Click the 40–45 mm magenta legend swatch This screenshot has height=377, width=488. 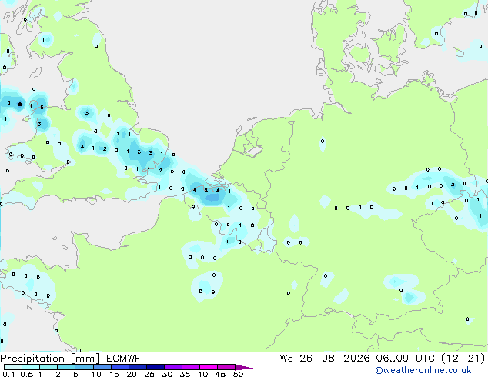[209, 367]
